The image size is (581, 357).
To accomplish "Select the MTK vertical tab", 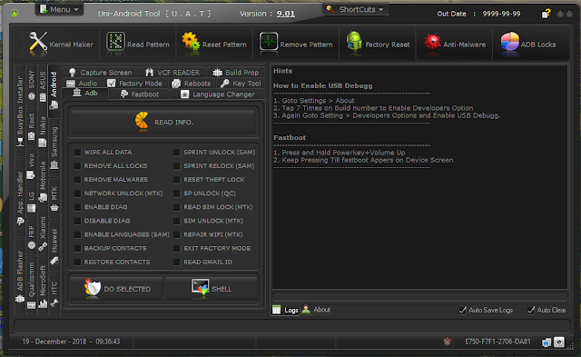I will coord(54,199).
